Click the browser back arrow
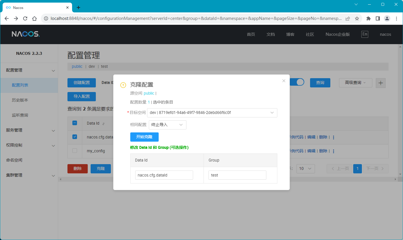 7,18
